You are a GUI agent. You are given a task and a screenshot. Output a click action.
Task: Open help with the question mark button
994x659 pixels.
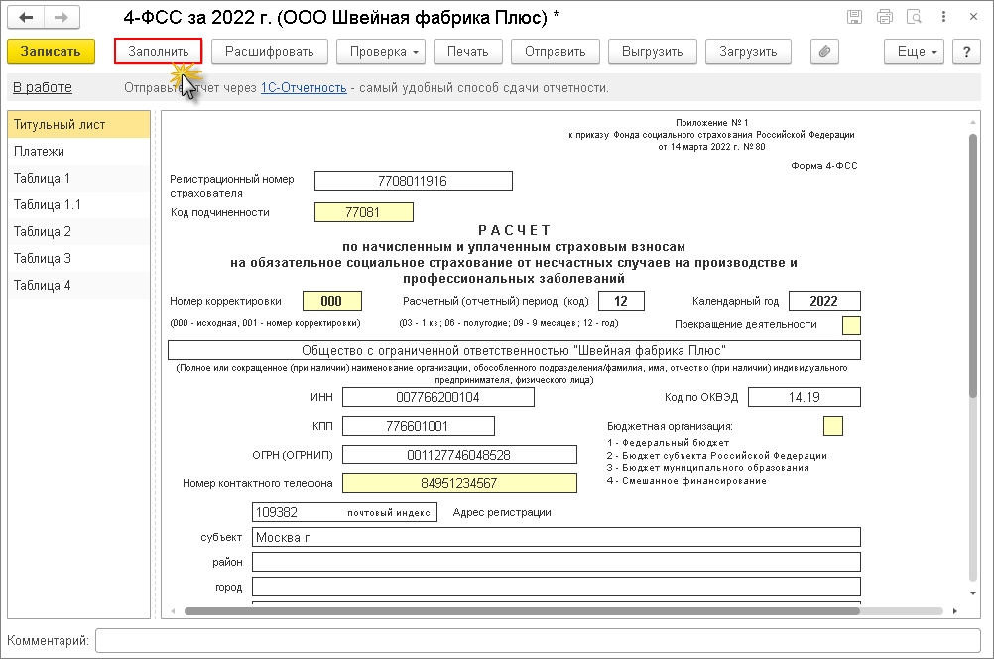pyautogui.click(x=967, y=52)
